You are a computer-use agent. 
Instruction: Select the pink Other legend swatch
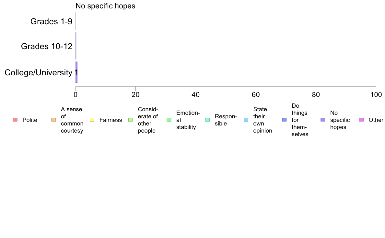[361, 120]
